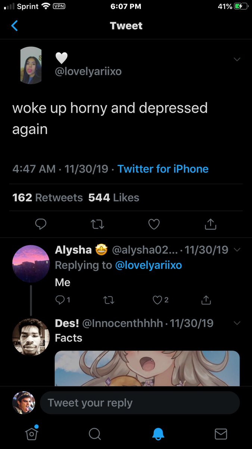Share Alysha's reply
Screen dimensions: 252x449
(206, 300)
